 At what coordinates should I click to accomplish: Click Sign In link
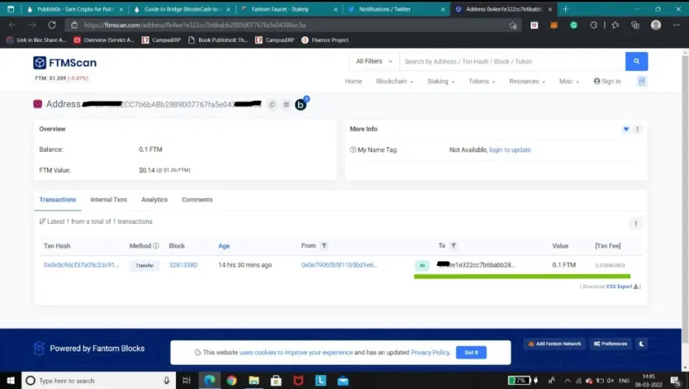click(606, 81)
